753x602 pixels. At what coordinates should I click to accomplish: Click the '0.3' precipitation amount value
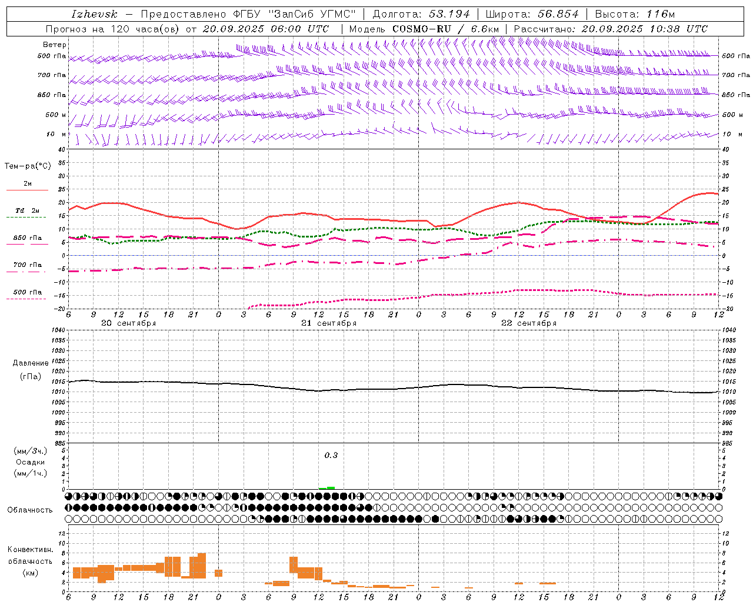tap(331, 456)
